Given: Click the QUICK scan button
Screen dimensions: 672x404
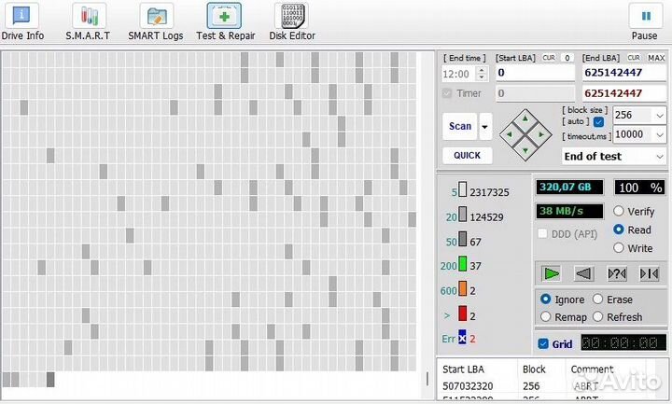Looking at the screenshot, I should click(468, 156).
